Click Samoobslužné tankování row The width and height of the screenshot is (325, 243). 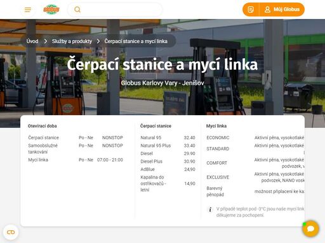[x=76, y=149]
